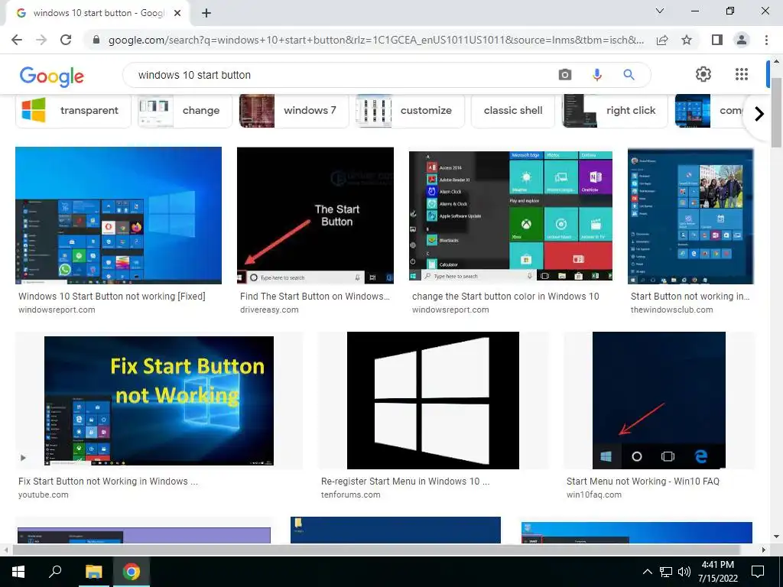Viewport: 783px width, 587px height.
Task: Open Chrome three-dot menu
Action: pyautogui.click(x=766, y=40)
